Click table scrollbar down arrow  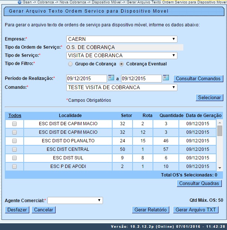220,168
